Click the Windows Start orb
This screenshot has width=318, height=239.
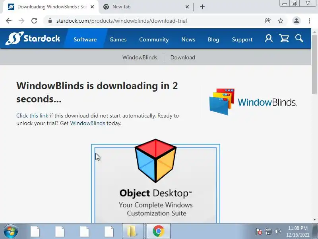11,231
